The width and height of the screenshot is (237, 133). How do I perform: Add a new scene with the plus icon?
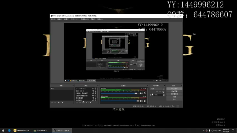coord(52,102)
